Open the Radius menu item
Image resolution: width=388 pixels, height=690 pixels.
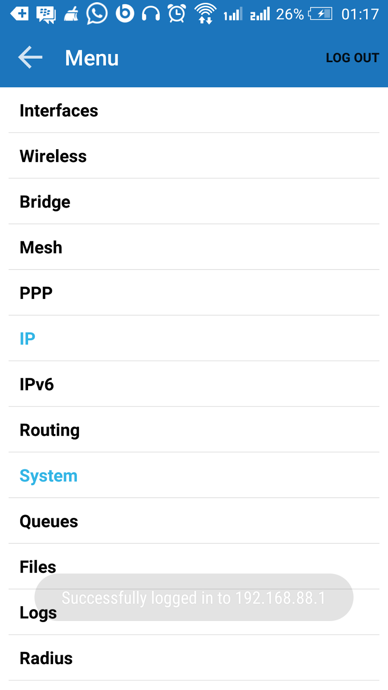point(47,659)
